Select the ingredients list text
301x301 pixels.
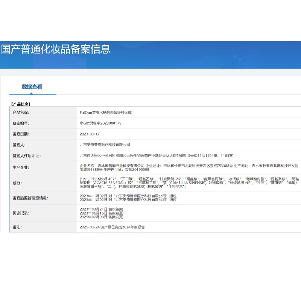coord(190,183)
